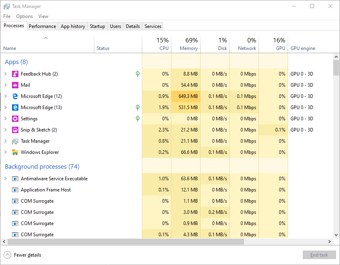Click the 63.6 MB memory cell

point(186,179)
